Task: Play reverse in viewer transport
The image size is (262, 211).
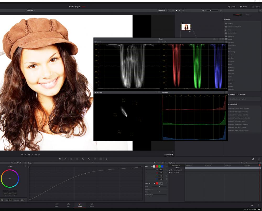Action: 26,155
